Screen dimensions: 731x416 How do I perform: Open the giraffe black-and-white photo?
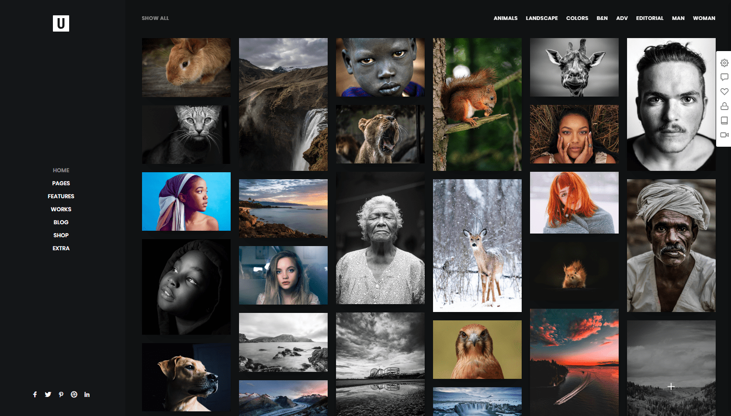click(x=574, y=67)
